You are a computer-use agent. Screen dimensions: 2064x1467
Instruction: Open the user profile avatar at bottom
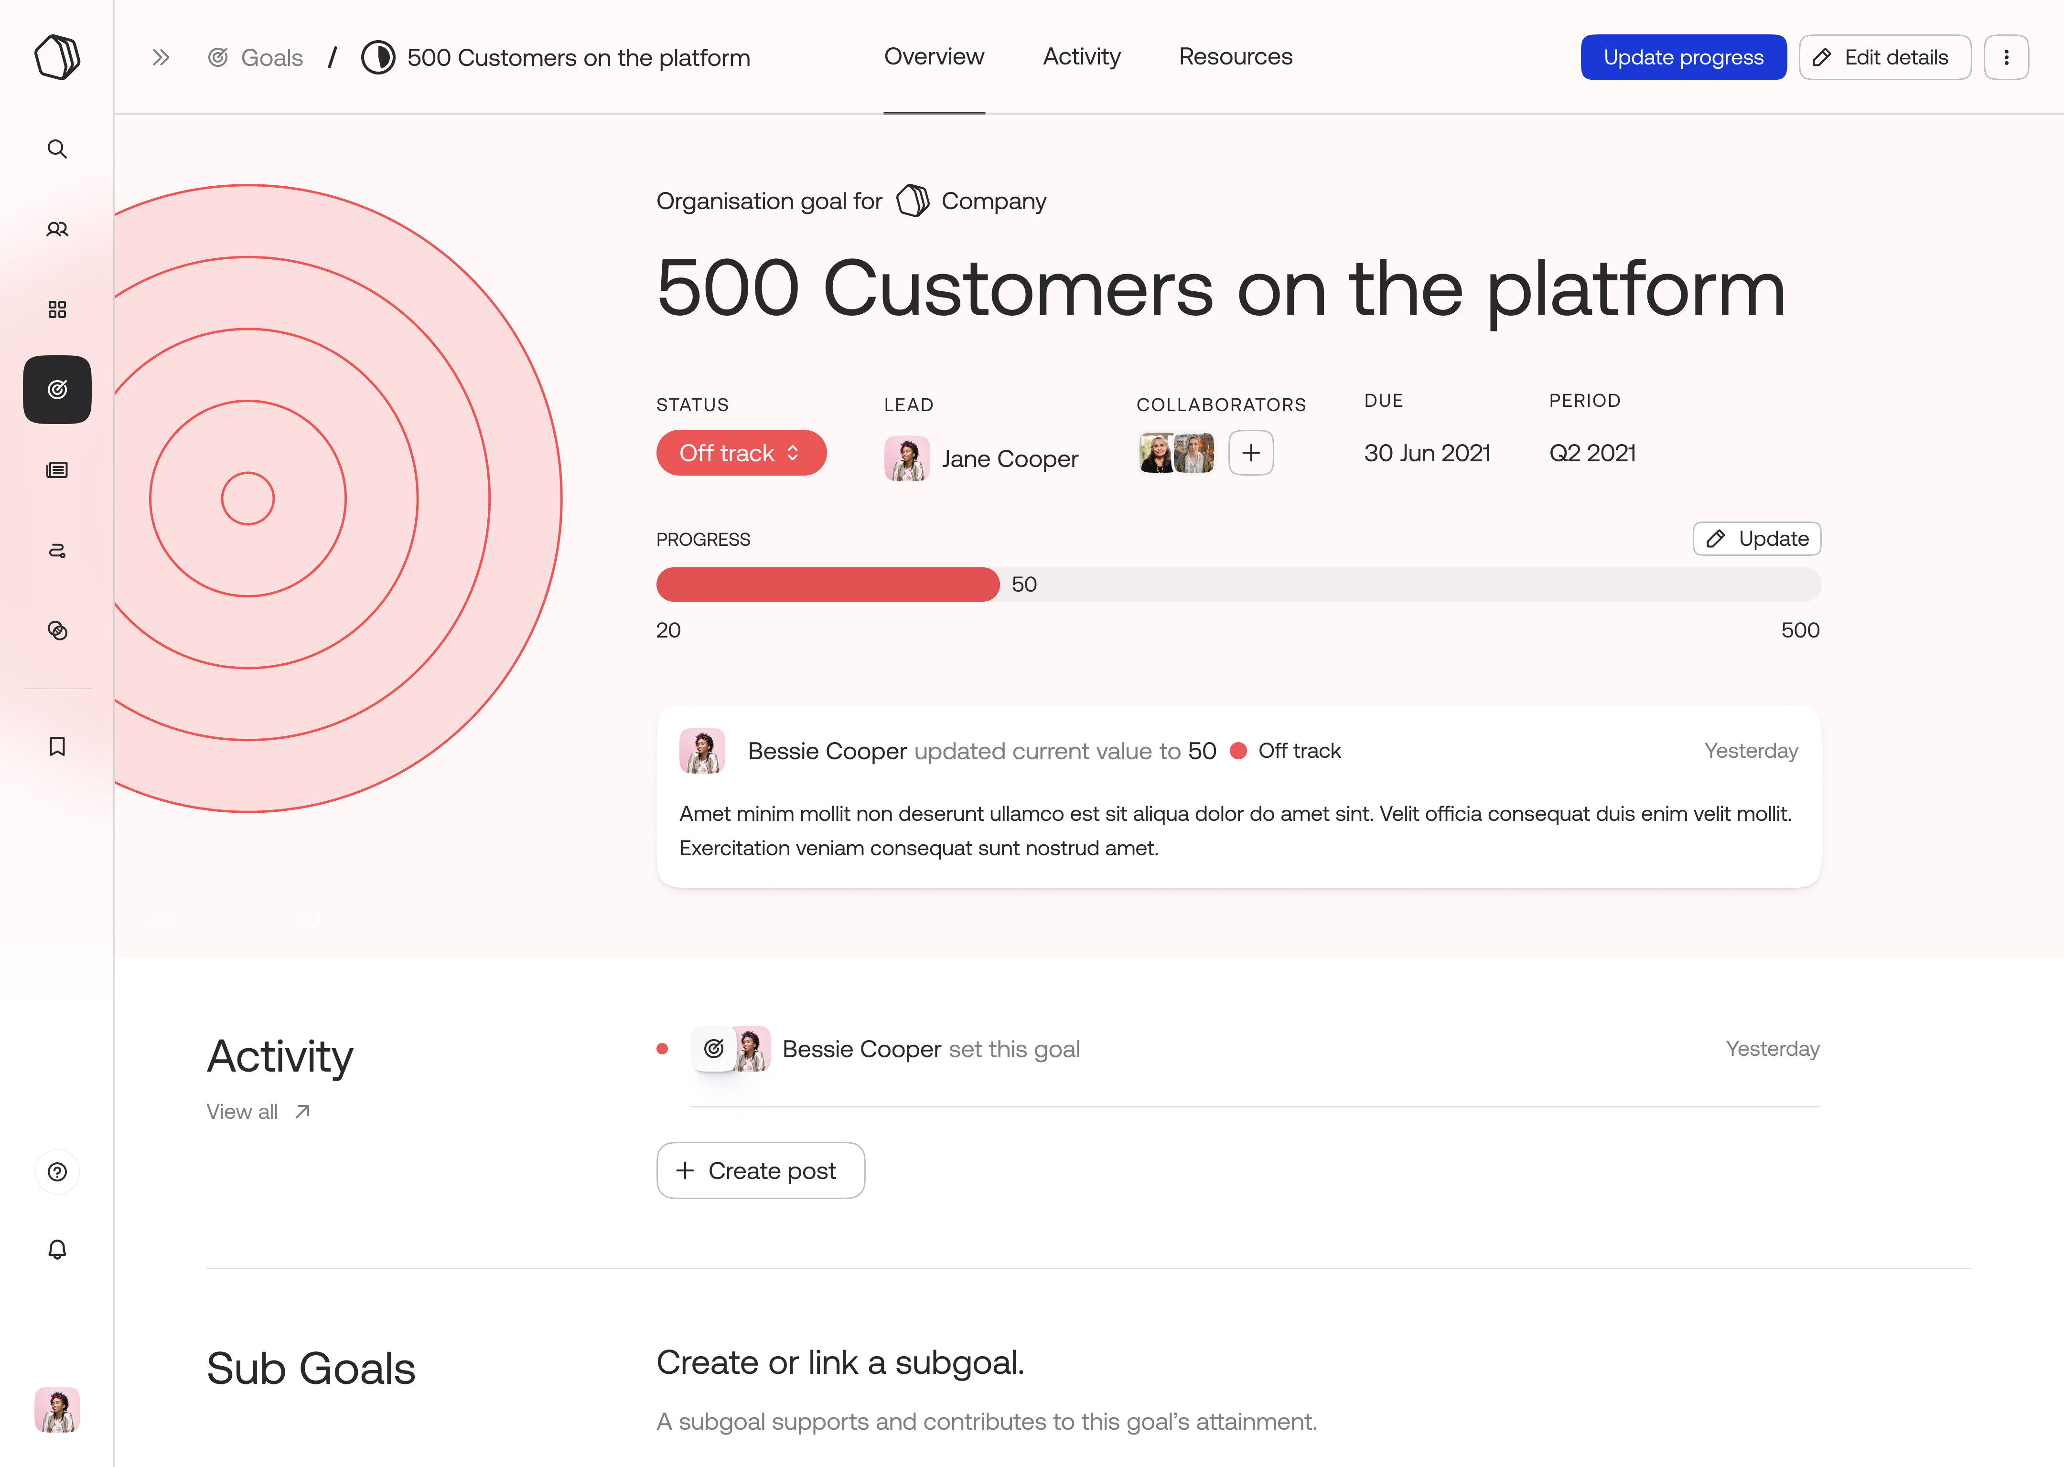pyautogui.click(x=57, y=1409)
